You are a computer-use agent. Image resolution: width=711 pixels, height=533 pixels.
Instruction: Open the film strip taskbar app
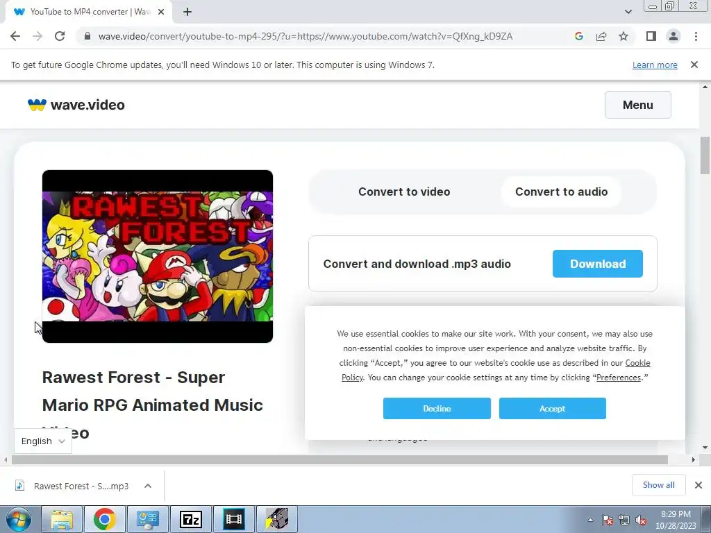click(x=234, y=519)
